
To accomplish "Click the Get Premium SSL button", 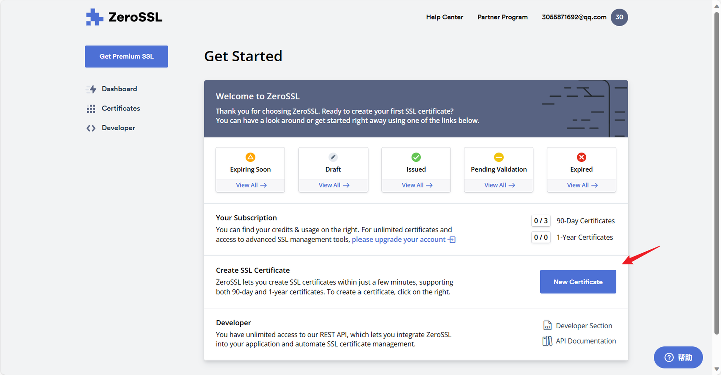I will [x=126, y=56].
